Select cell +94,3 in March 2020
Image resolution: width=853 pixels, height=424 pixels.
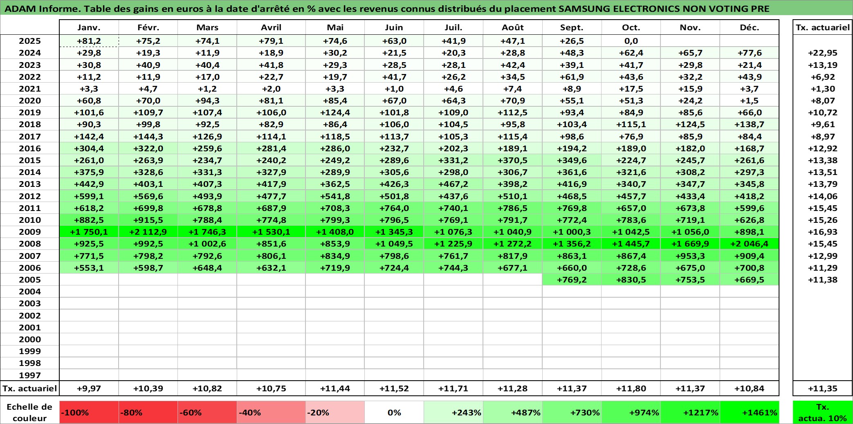(x=207, y=101)
